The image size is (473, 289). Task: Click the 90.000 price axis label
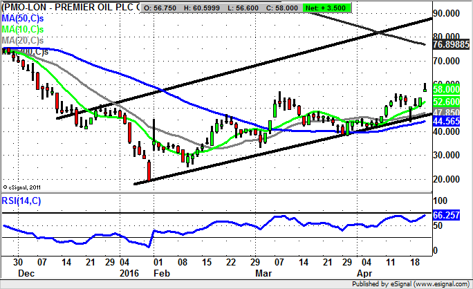447,13
